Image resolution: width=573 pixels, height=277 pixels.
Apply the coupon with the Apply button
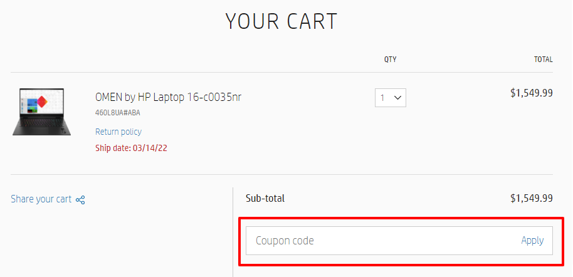click(532, 241)
